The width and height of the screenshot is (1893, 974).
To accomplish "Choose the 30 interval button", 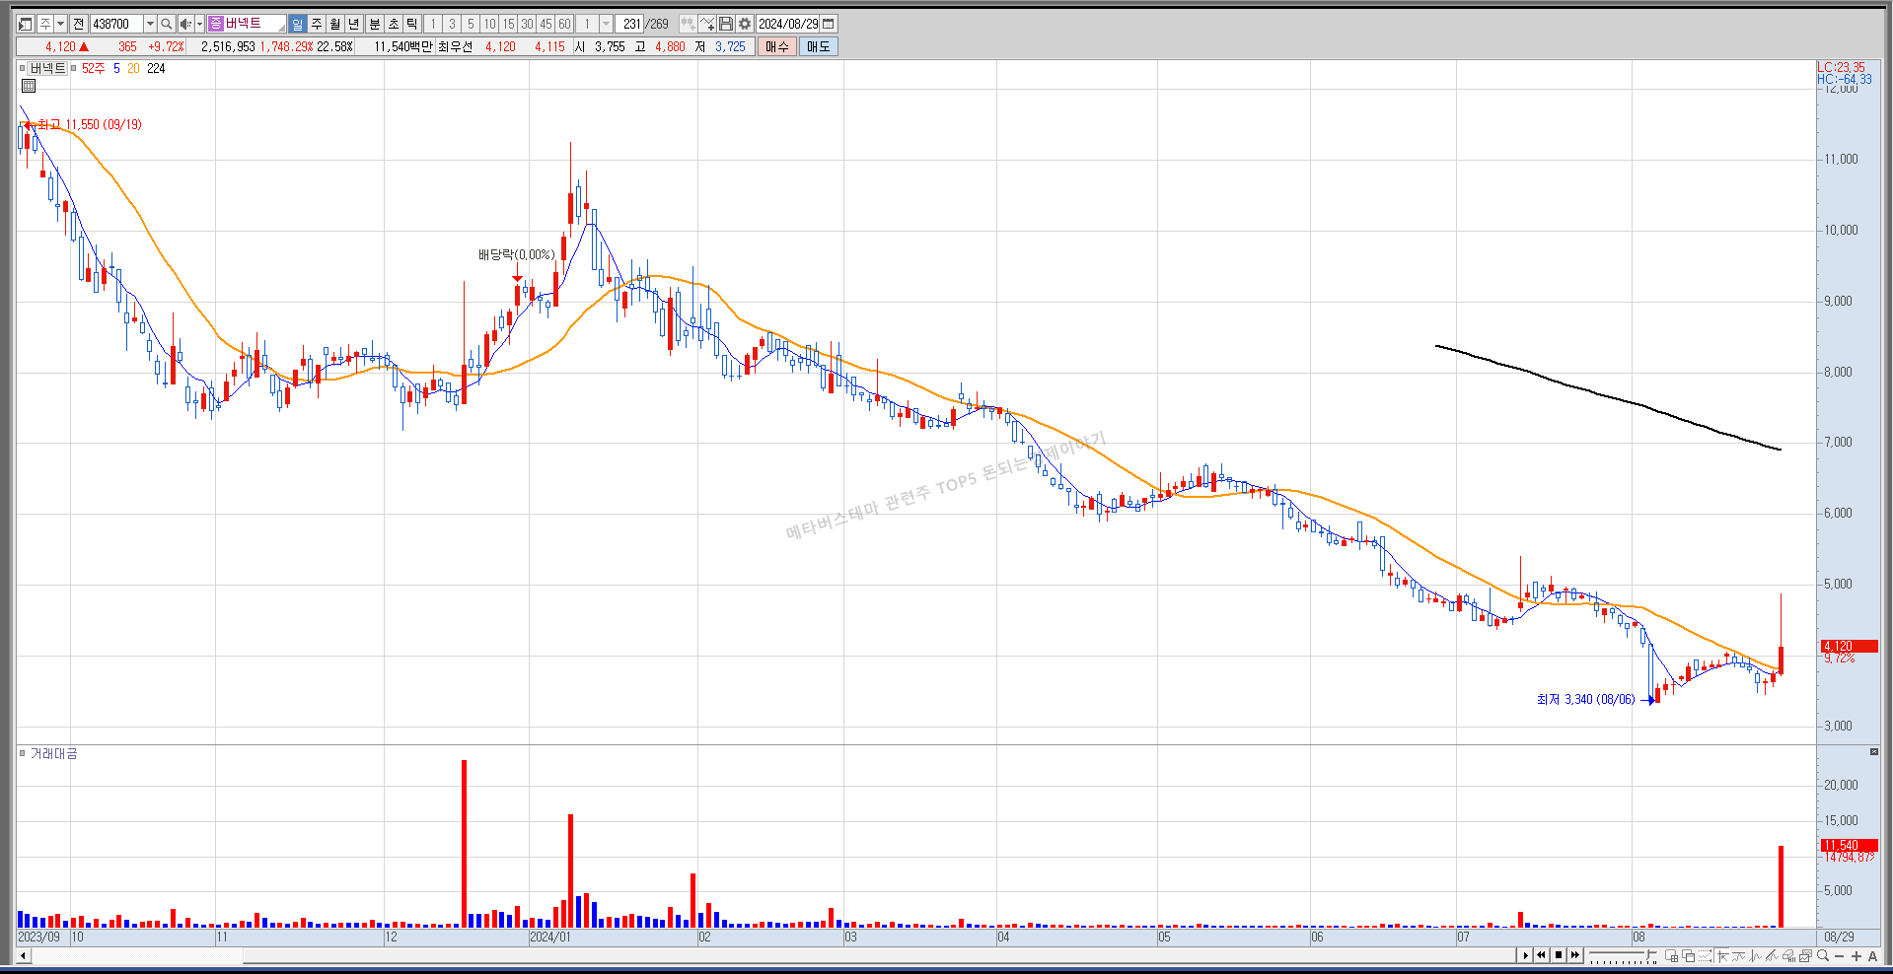I will 527,24.
